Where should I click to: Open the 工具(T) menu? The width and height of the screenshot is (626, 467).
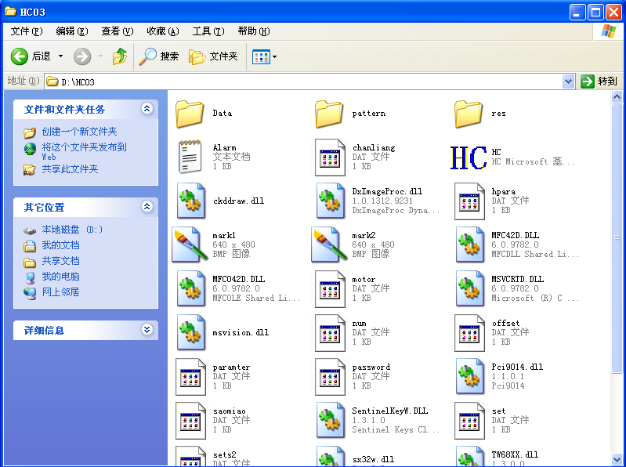[208, 31]
